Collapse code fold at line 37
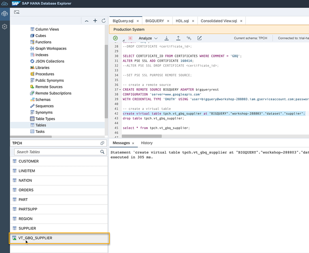 point(120,90)
